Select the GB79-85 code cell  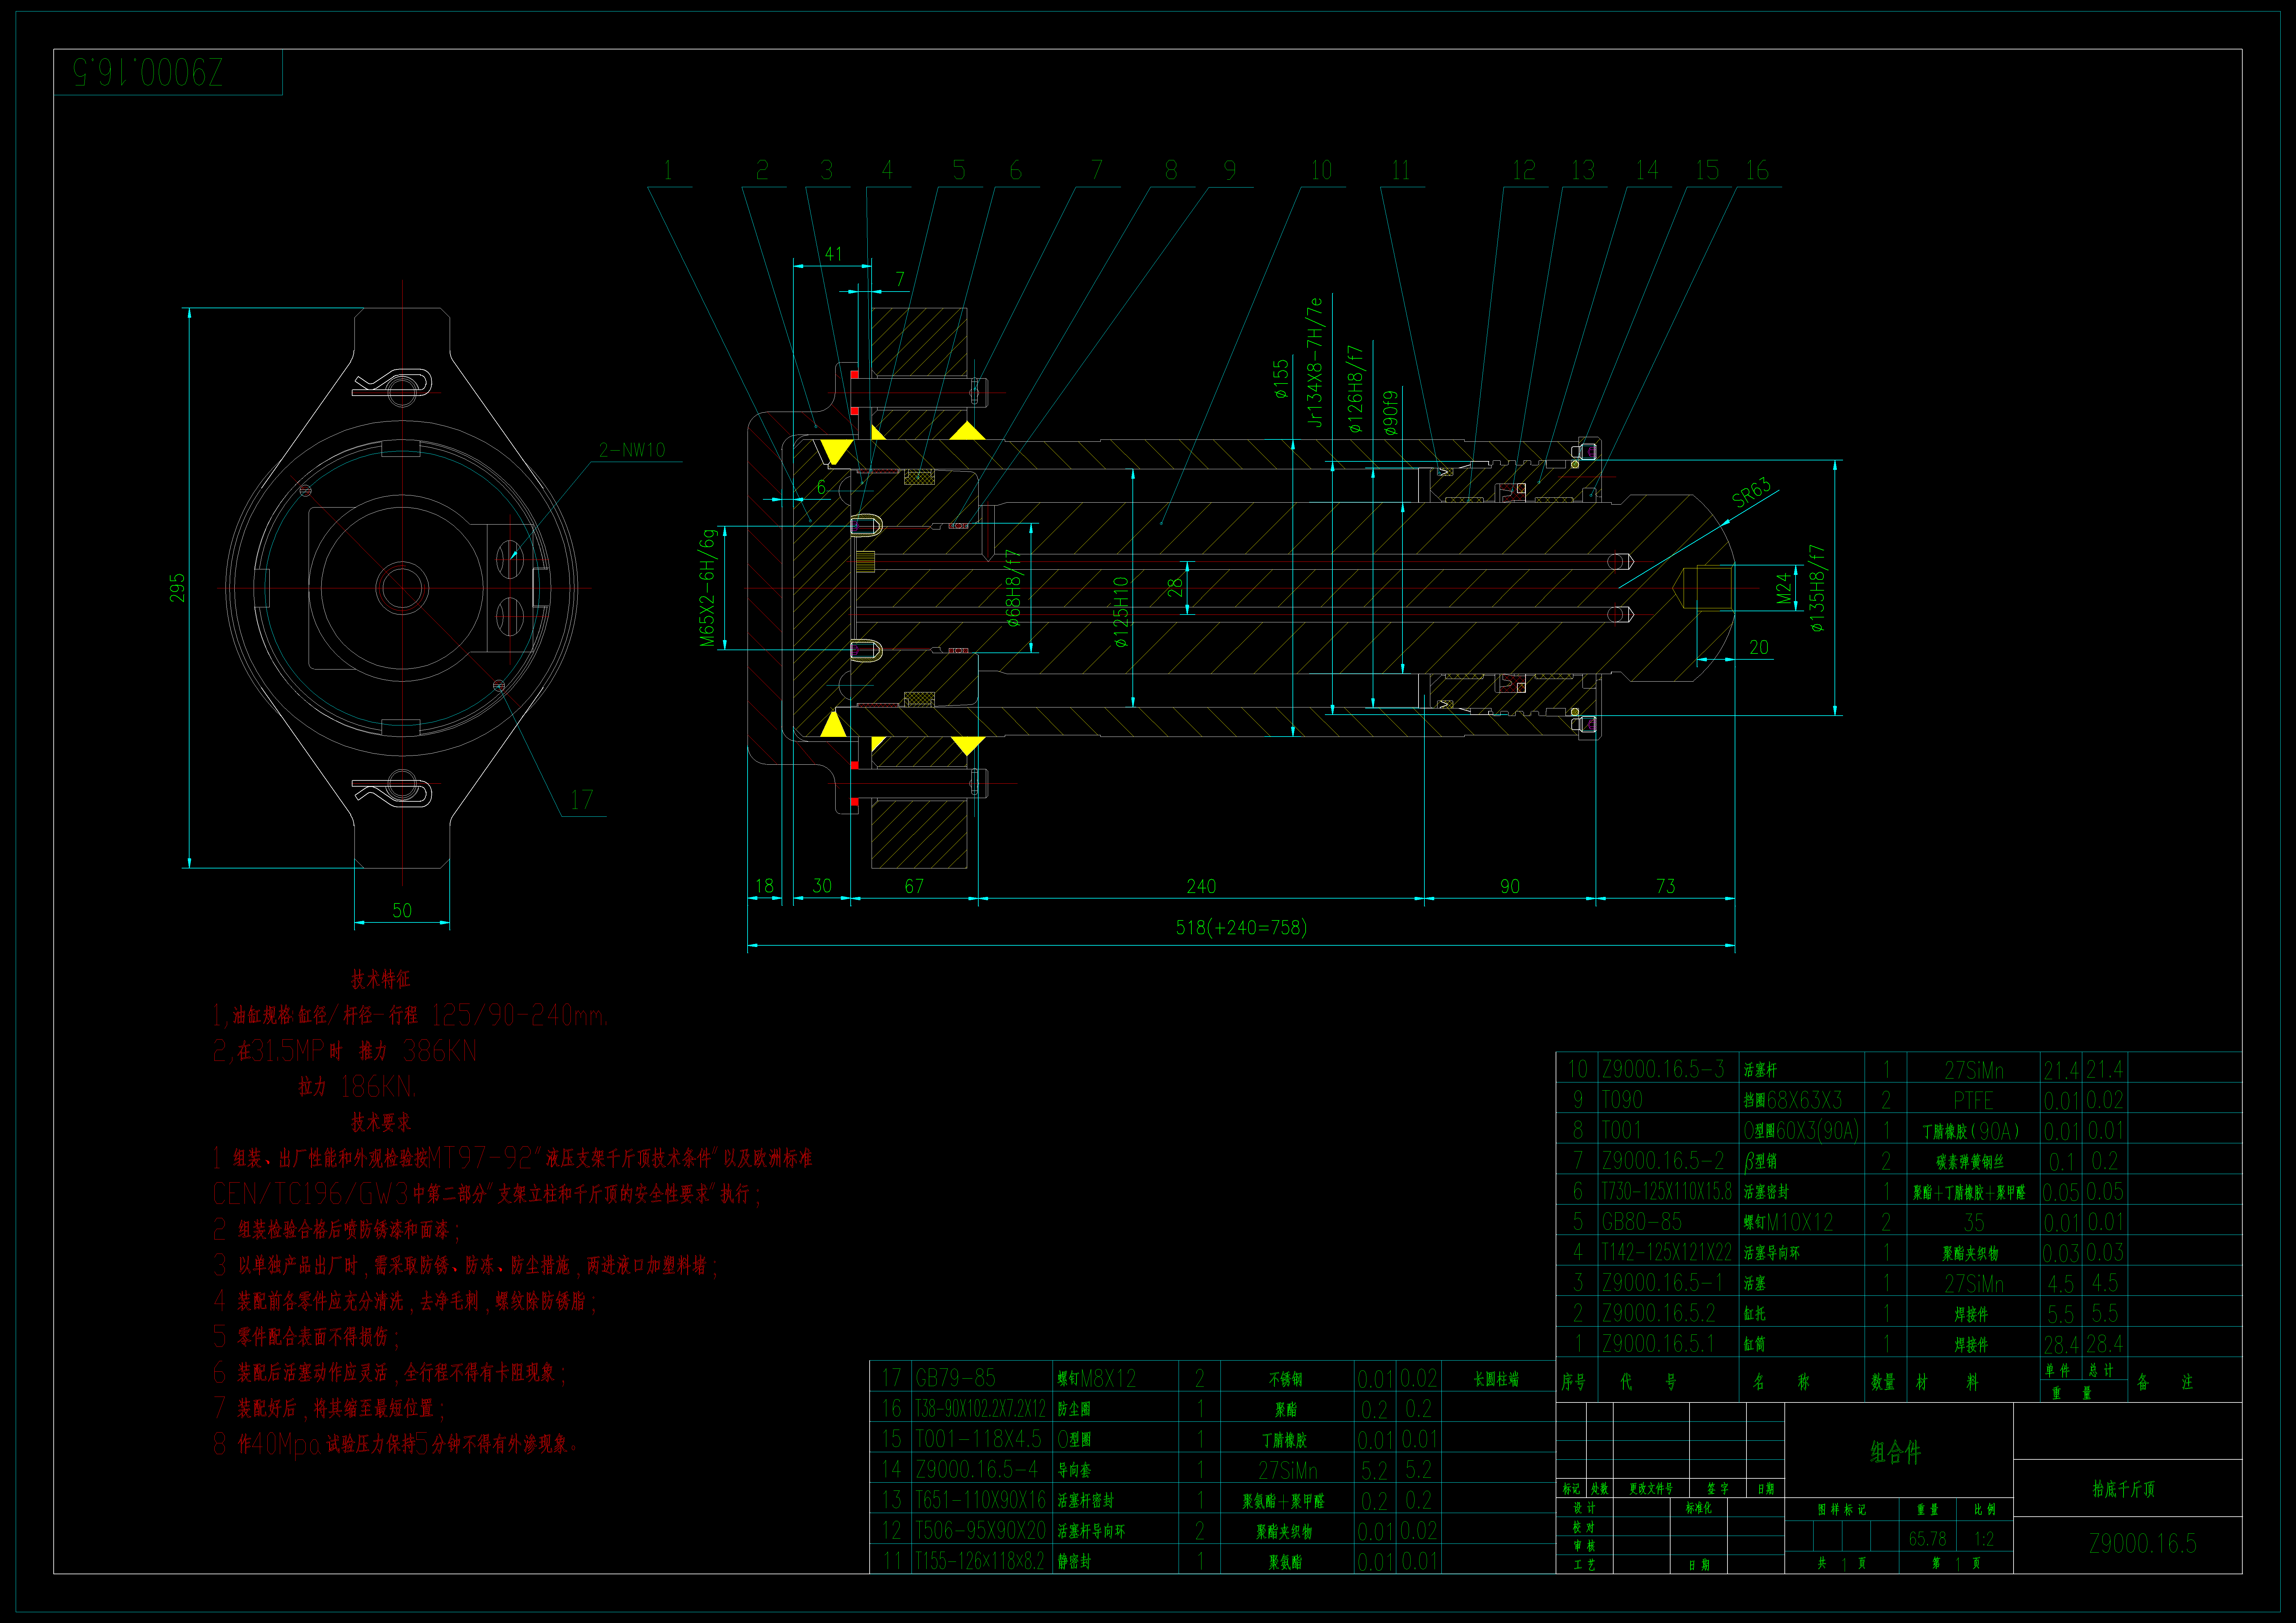[x=982, y=1378]
